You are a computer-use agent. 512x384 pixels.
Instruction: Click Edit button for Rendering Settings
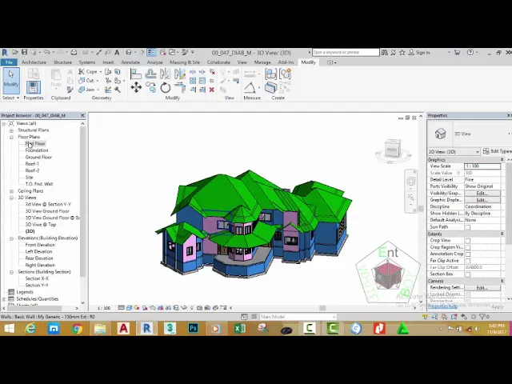point(482,288)
